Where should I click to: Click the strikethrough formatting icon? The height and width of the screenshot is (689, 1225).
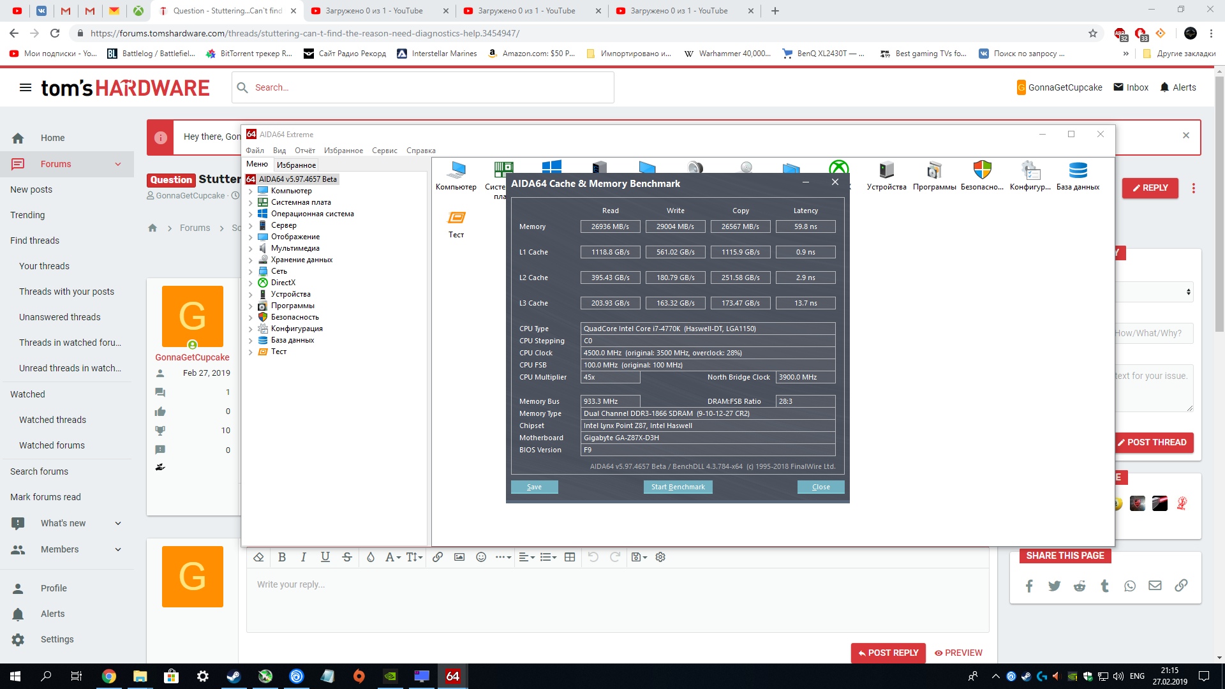coord(347,557)
